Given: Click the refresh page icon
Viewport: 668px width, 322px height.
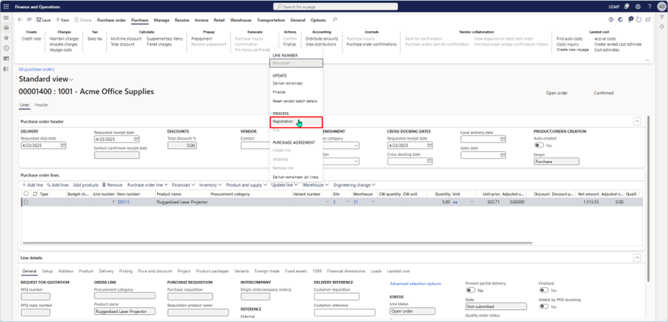Looking at the screenshot, I should pyautogui.click(x=639, y=20).
